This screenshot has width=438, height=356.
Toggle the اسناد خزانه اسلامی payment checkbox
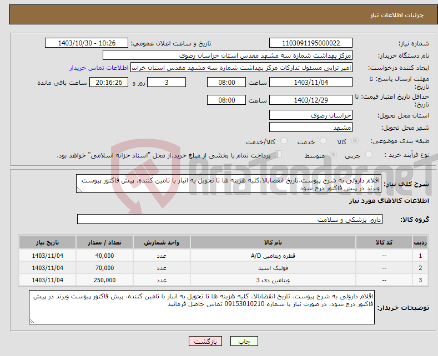point(278,154)
